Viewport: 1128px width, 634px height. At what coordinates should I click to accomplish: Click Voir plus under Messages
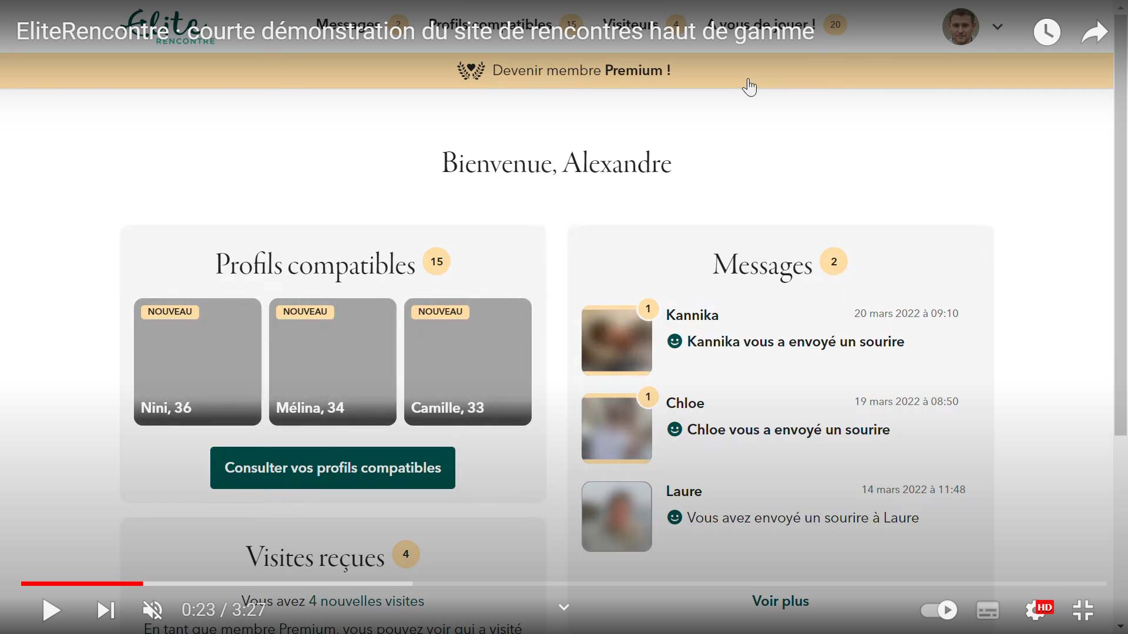[780, 601]
